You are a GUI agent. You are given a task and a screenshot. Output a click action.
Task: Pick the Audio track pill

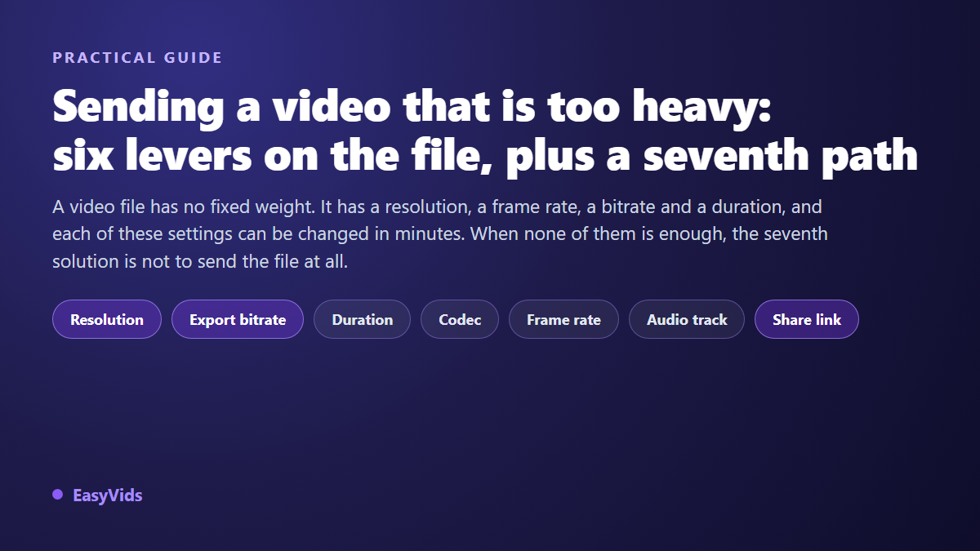(687, 319)
